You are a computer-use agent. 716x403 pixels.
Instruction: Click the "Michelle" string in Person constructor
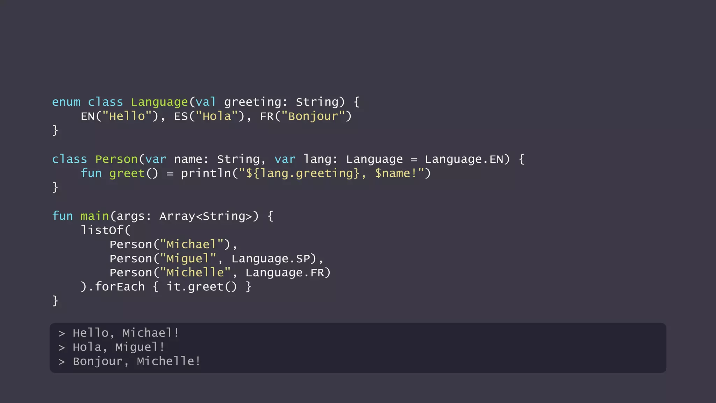(x=195, y=273)
